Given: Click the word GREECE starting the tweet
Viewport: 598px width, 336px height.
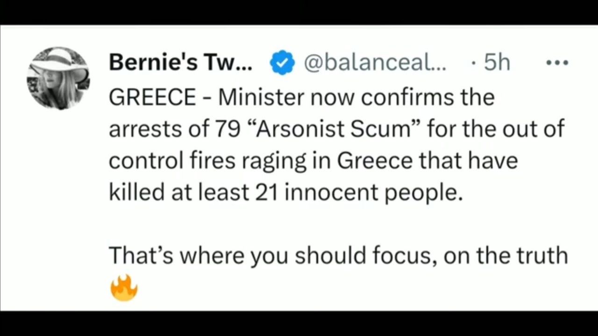Looking at the screenshot, I should [152, 98].
